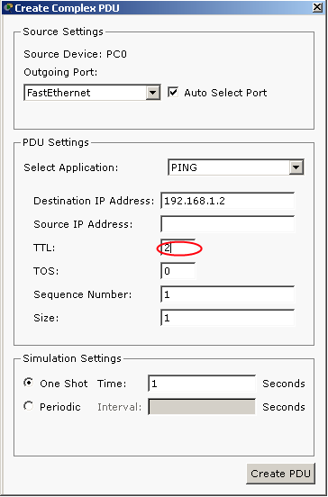Click the PING application combo box
Viewport: 328px width, 497px height.
pyautogui.click(x=236, y=167)
